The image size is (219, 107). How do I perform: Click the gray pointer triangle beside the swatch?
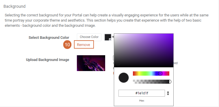pyautogui.click(x=113, y=37)
